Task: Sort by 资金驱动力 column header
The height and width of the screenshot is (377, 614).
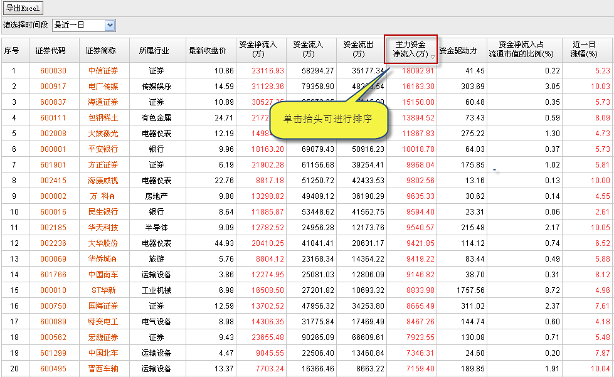Action: 462,50
